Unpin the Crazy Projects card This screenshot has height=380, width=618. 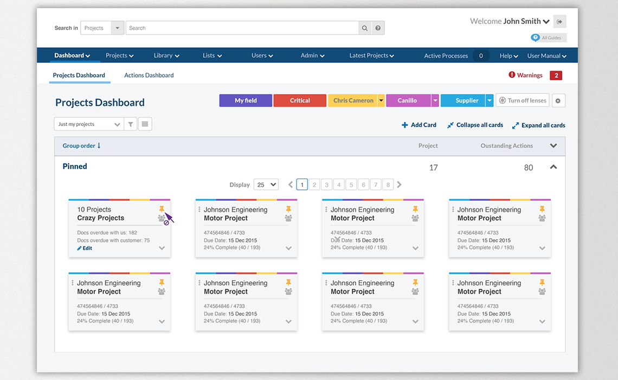coord(162,209)
